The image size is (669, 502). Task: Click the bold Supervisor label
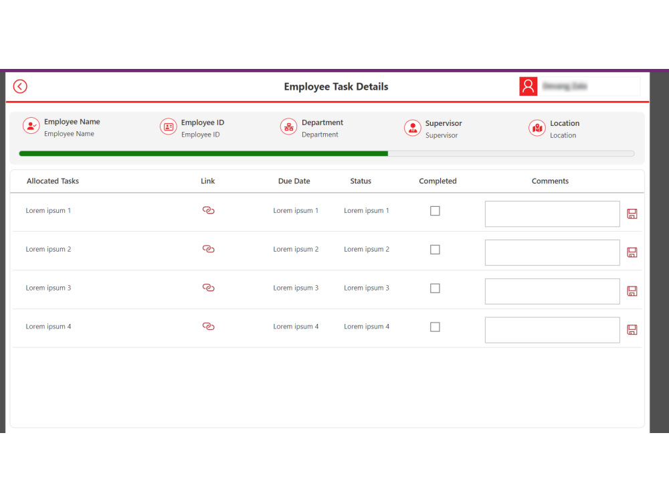coord(444,123)
